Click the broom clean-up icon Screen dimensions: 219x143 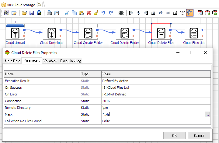[x=96, y=13]
